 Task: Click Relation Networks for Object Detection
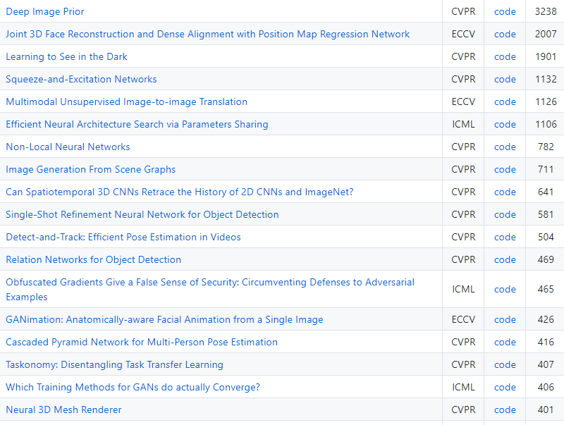click(94, 259)
